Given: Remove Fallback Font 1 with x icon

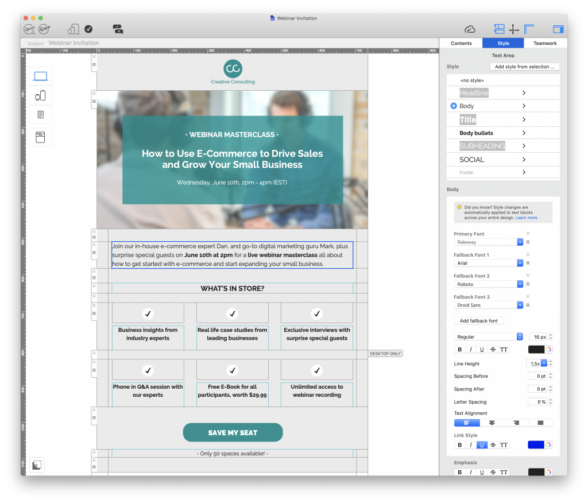Looking at the screenshot, I should coord(528,254).
